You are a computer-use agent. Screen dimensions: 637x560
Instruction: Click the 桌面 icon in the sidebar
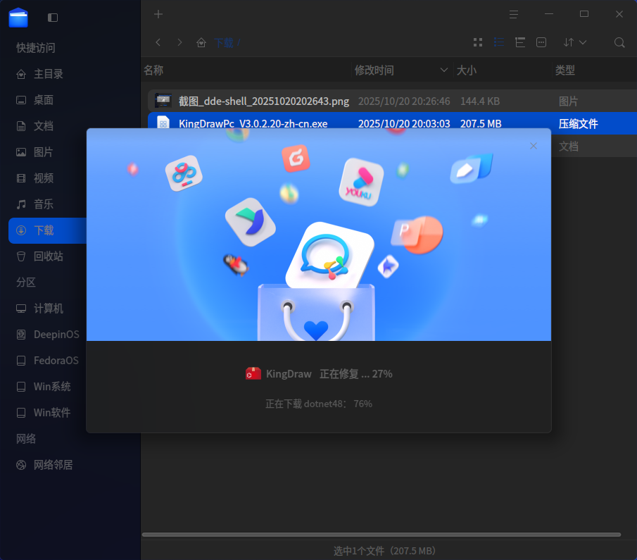(21, 100)
